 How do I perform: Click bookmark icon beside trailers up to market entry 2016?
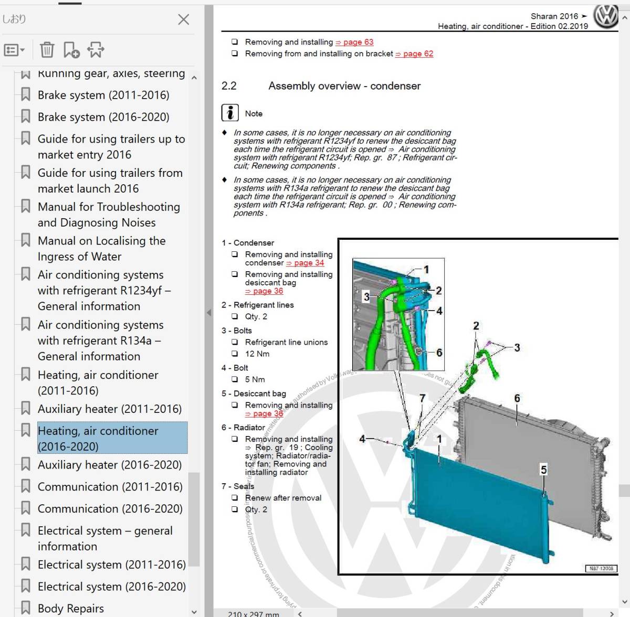pyautogui.click(x=25, y=139)
